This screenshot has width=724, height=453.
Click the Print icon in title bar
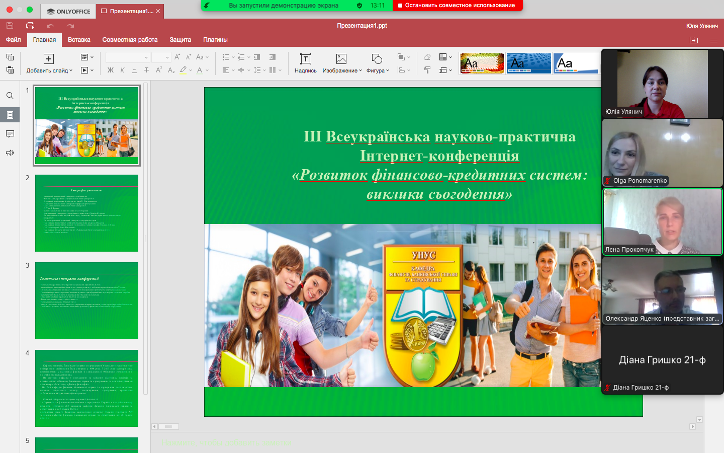(x=30, y=26)
